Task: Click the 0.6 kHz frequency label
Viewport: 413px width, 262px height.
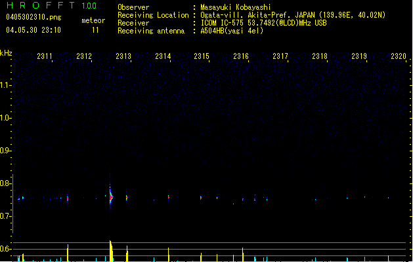Action: click(x=5, y=249)
